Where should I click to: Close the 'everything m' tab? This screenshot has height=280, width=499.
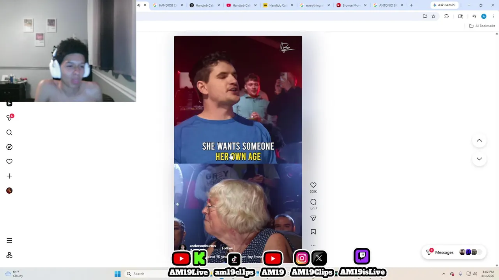click(329, 5)
